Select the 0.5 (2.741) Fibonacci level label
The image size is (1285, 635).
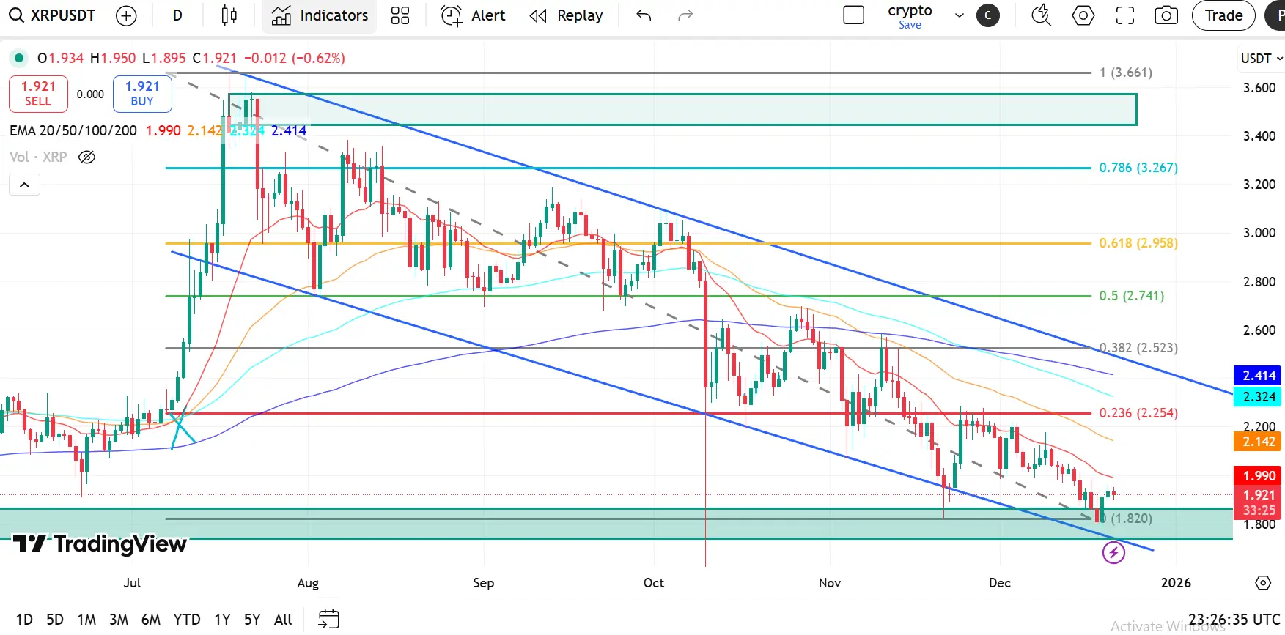pos(1131,296)
